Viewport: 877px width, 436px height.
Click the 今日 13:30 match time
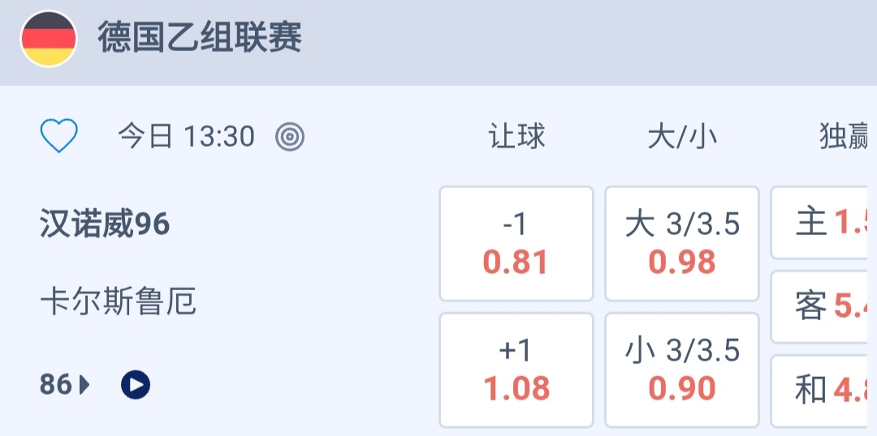click(186, 136)
